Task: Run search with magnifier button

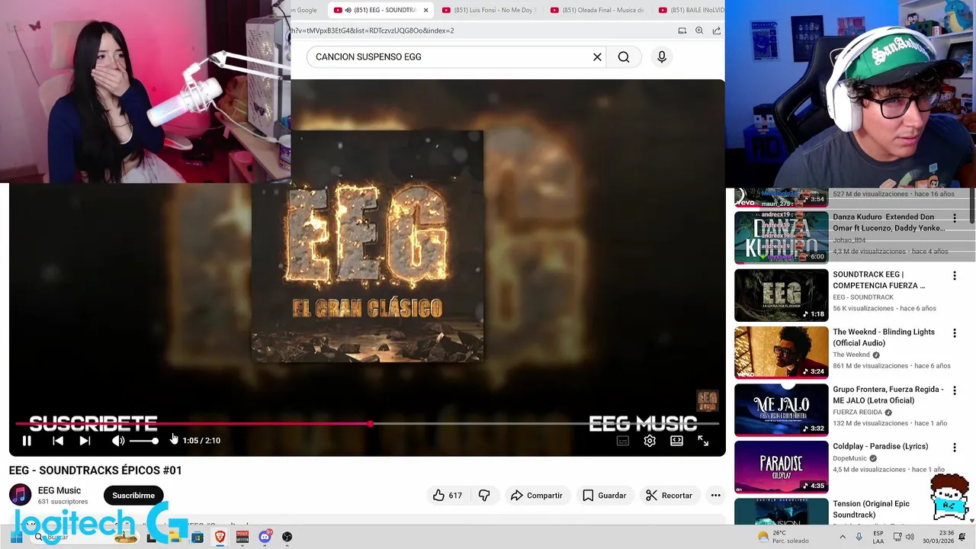Action: (x=624, y=56)
